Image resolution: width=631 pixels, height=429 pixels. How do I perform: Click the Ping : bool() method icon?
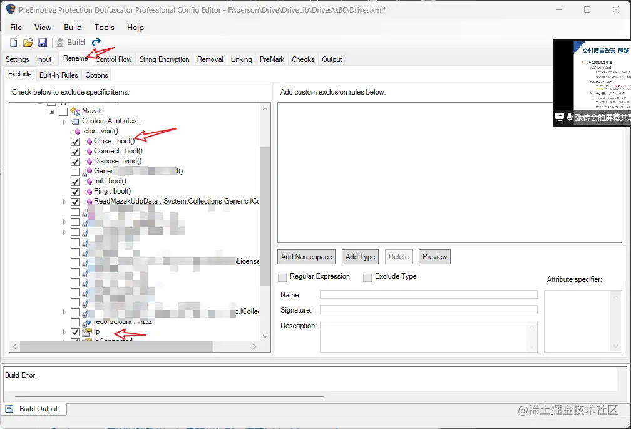click(x=88, y=192)
